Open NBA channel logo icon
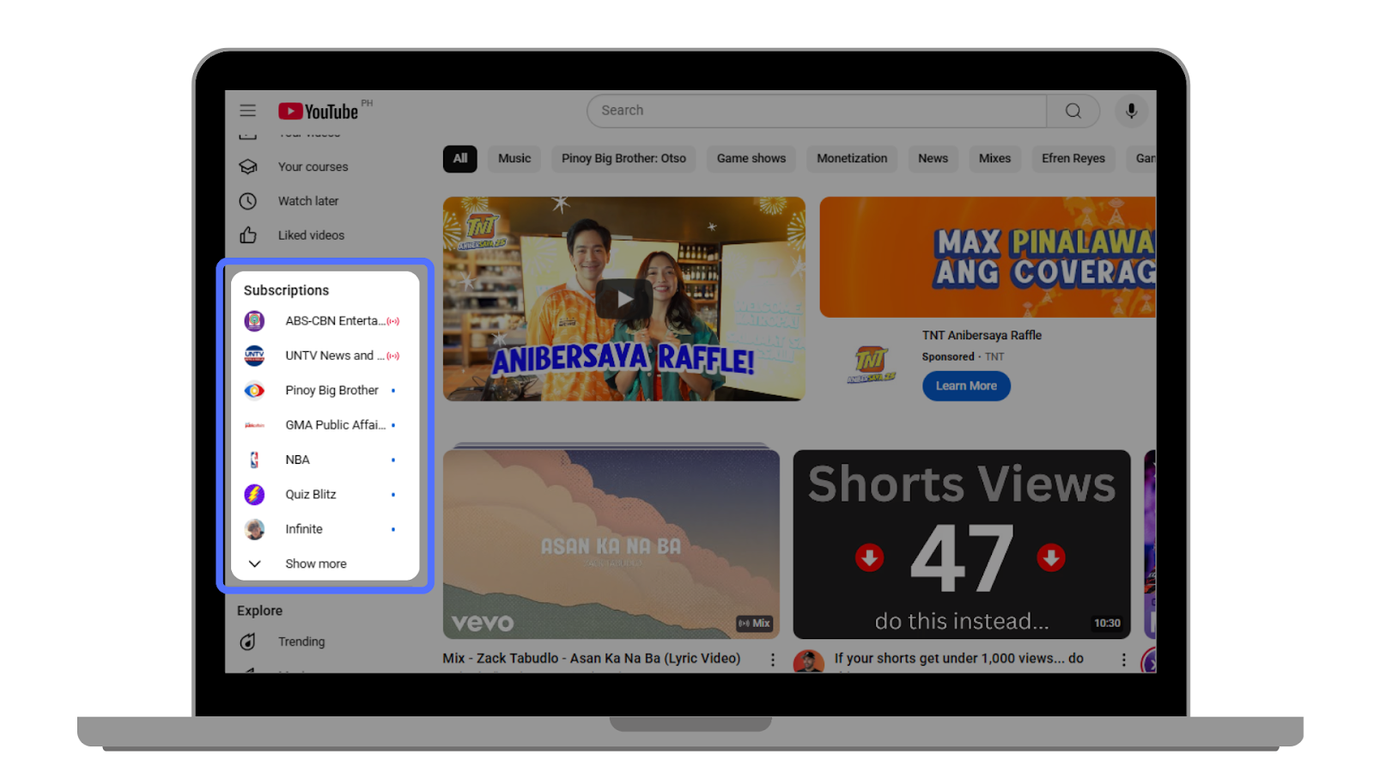Image resolution: width=1374 pixels, height=773 pixels. 254,460
